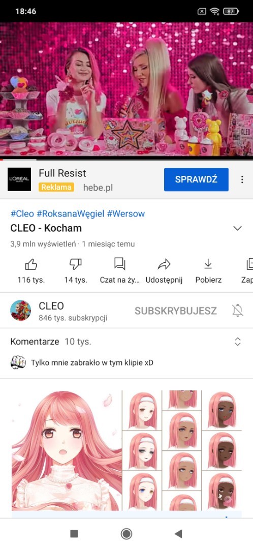Tap the #Wersow hashtag link
The width and height of the screenshot is (253, 549).
click(125, 213)
